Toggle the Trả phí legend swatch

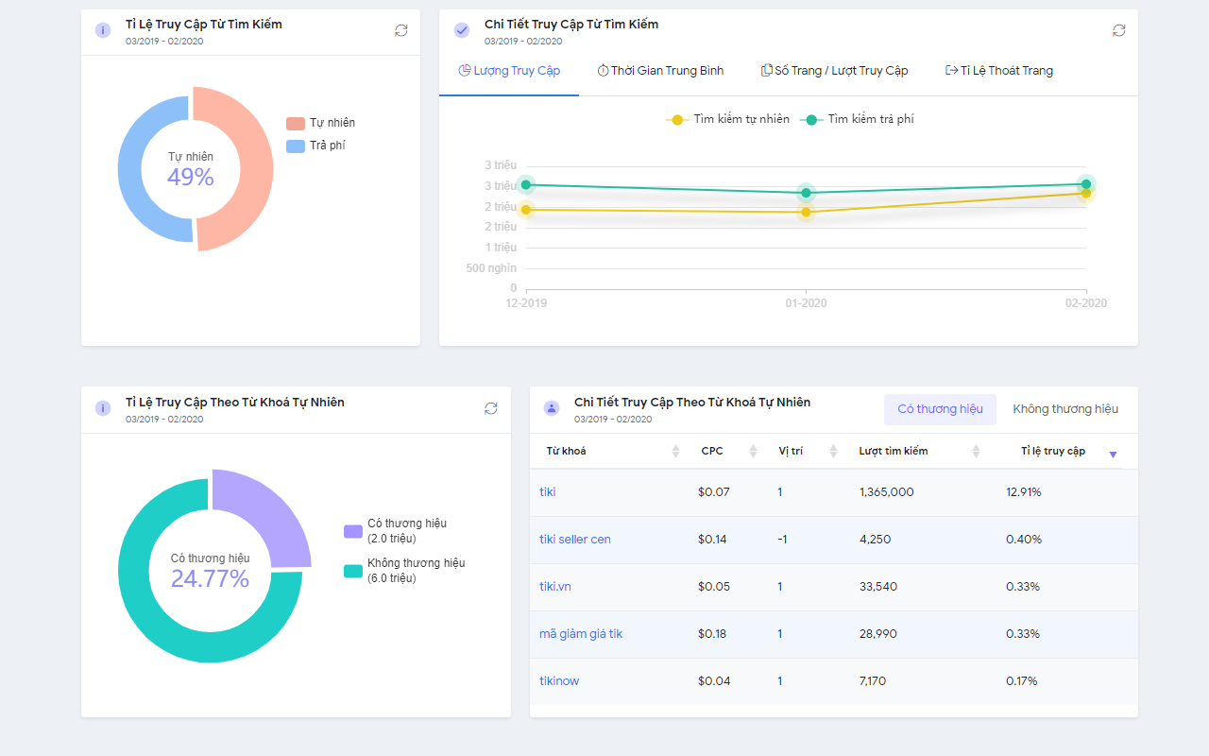point(296,146)
